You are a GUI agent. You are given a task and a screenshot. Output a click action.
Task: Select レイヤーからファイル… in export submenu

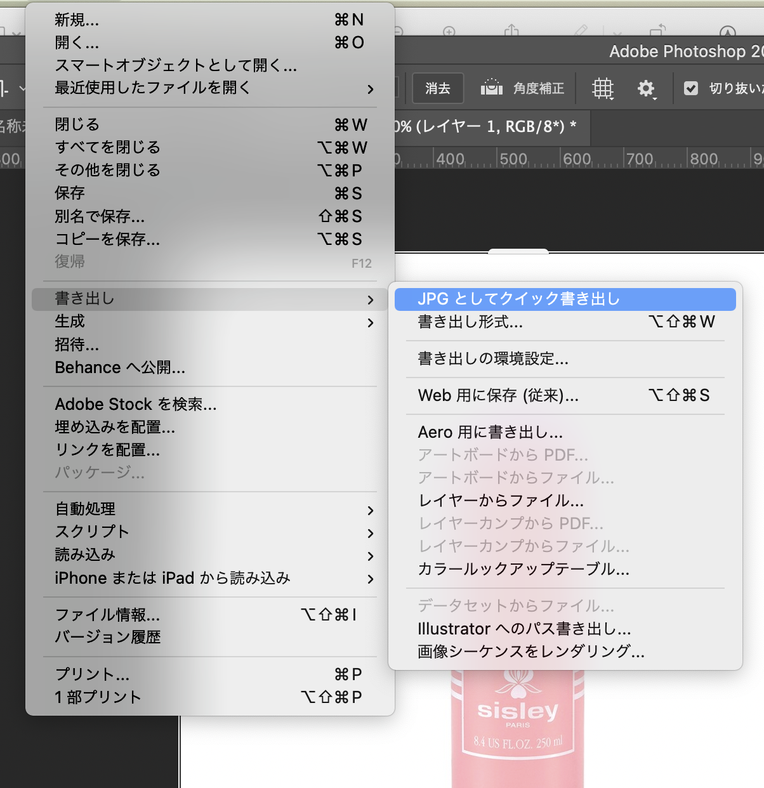501,501
